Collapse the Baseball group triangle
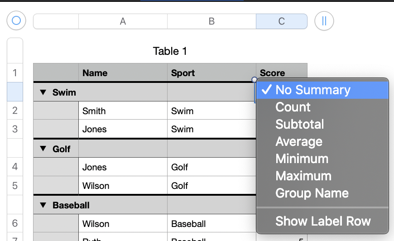This screenshot has width=394, height=241. [x=43, y=205]
